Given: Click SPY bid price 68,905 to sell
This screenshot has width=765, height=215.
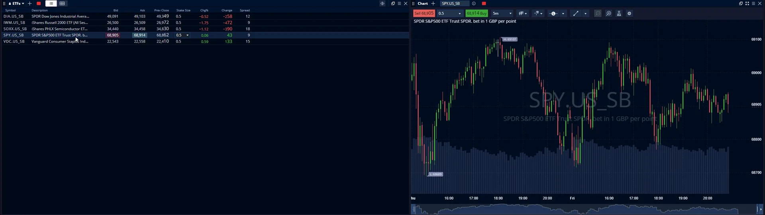Looking at the screenshot, I should point(112,35).
